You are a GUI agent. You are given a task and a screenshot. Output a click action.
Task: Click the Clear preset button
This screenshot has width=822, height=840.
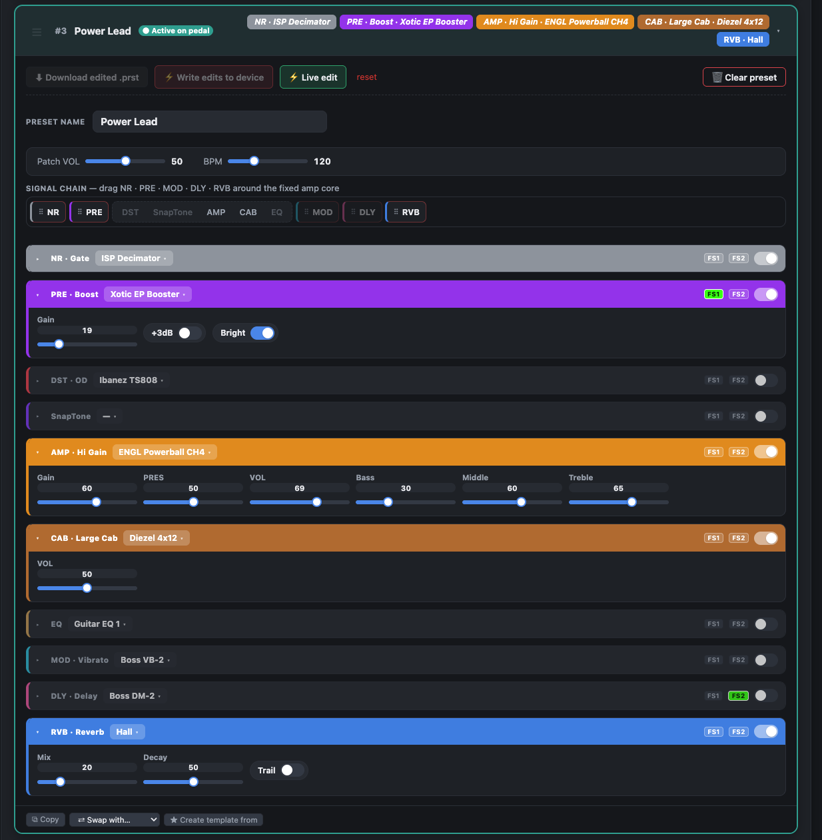pos(744,77)
